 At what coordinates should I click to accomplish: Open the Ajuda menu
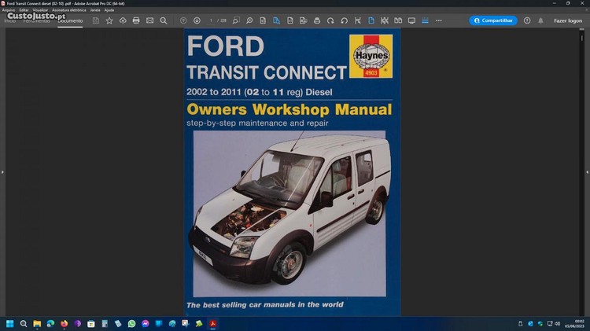[x=109, y=10]
